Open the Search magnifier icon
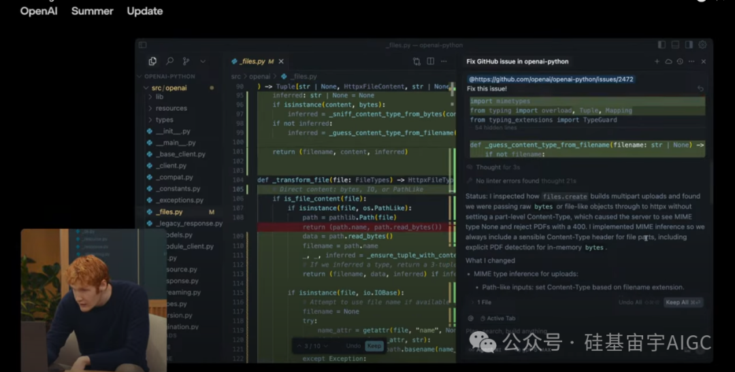This screenshot has width=735, height=372. [x=169, y=61]
